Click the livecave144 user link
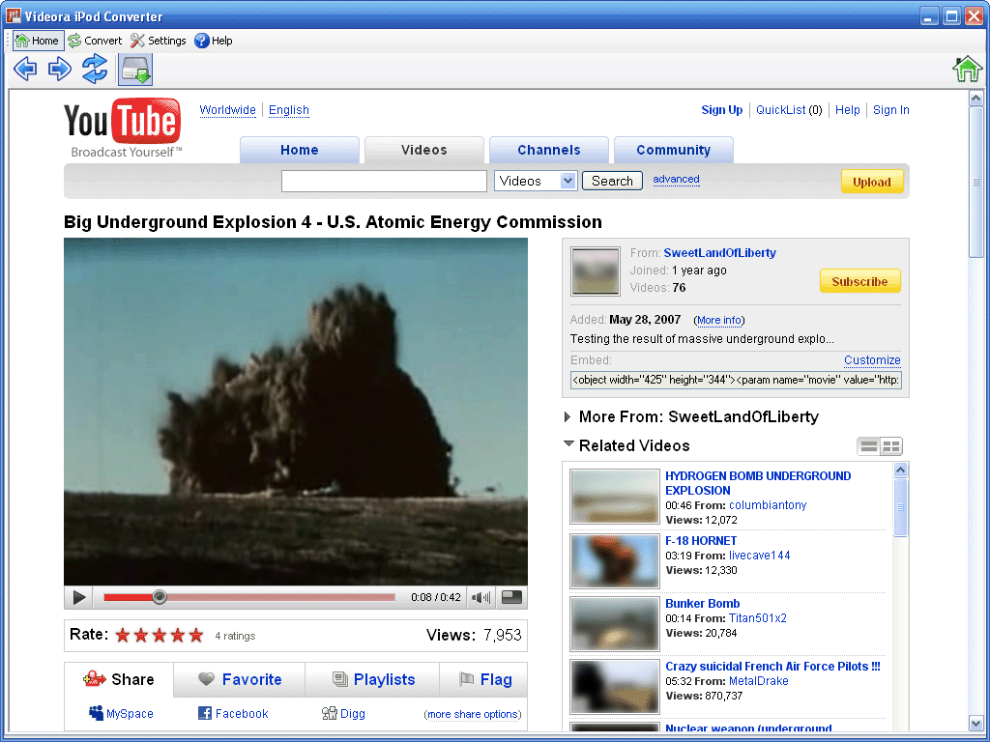This screenshot has height=742, width=990. [x=760, y=556]
